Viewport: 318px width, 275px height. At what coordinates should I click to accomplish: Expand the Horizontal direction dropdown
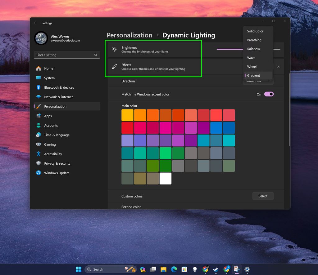point(257,81)
